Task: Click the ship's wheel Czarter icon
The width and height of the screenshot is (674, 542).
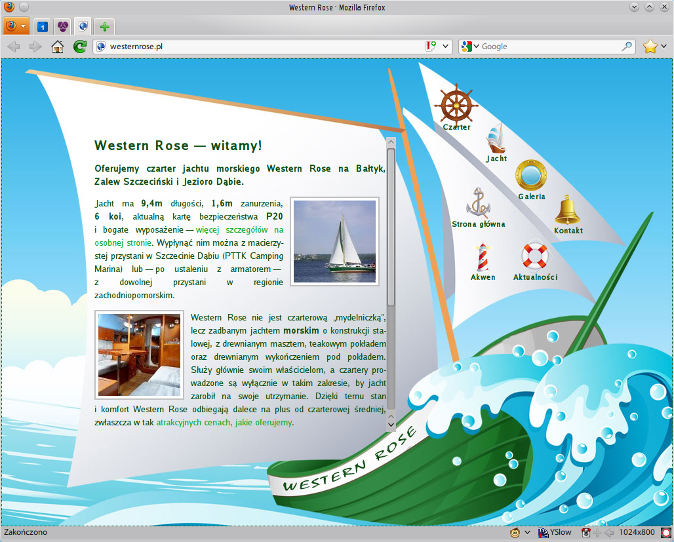Action: click(x=456, y=105)
